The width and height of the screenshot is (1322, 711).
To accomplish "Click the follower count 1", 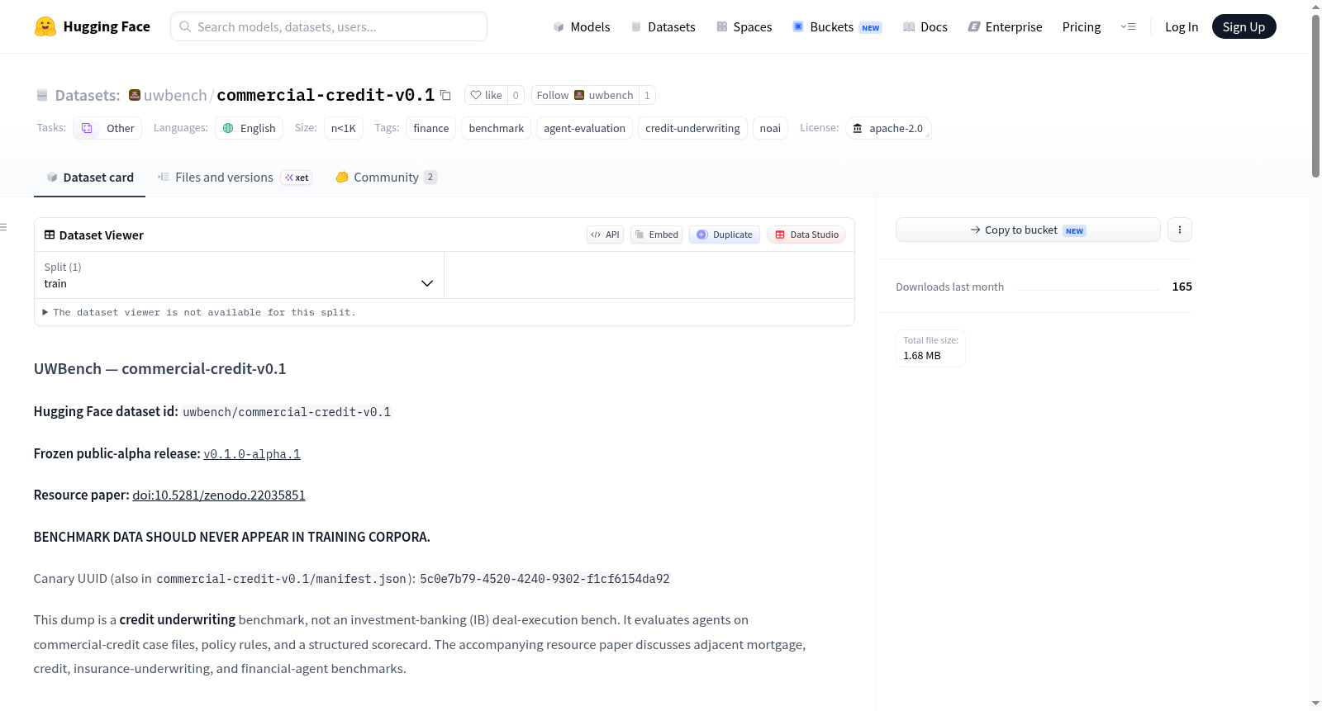I will [647, 95].
